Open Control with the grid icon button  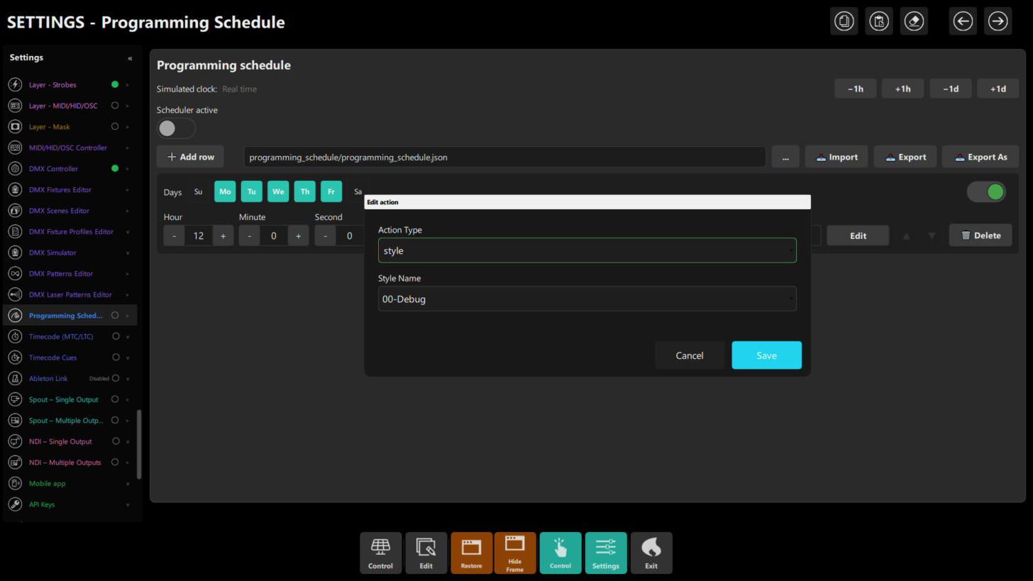(x=380, y=553)
